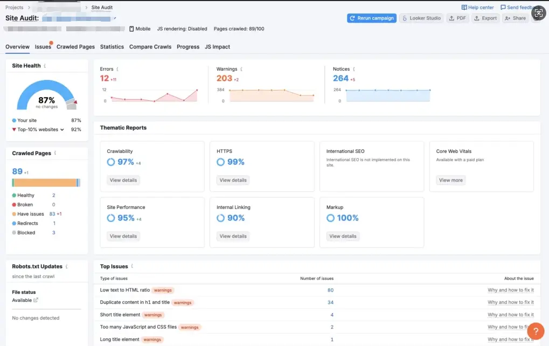Image resolution: width=549 pixels, height=346 pixels.
Task: Click the edit pencil next to Site Audit title
Action: tap(114, 18)
